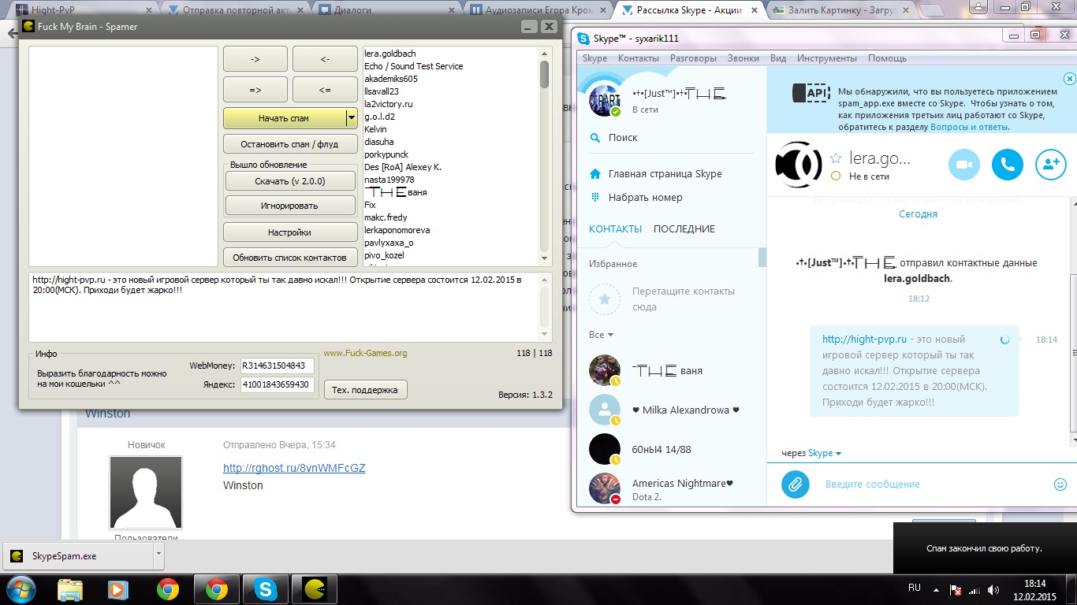Viewport: 1077px width, 605px height.
Task: Open the Звонки menu
Action: pos(743,58)
